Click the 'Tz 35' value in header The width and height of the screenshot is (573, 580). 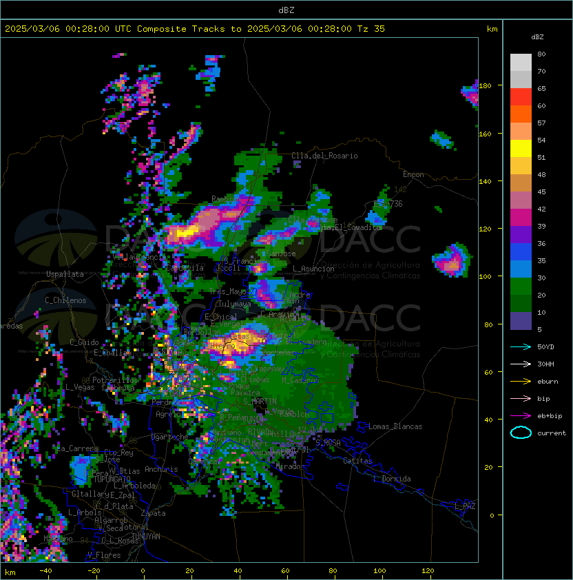click(x=371, y=29)
